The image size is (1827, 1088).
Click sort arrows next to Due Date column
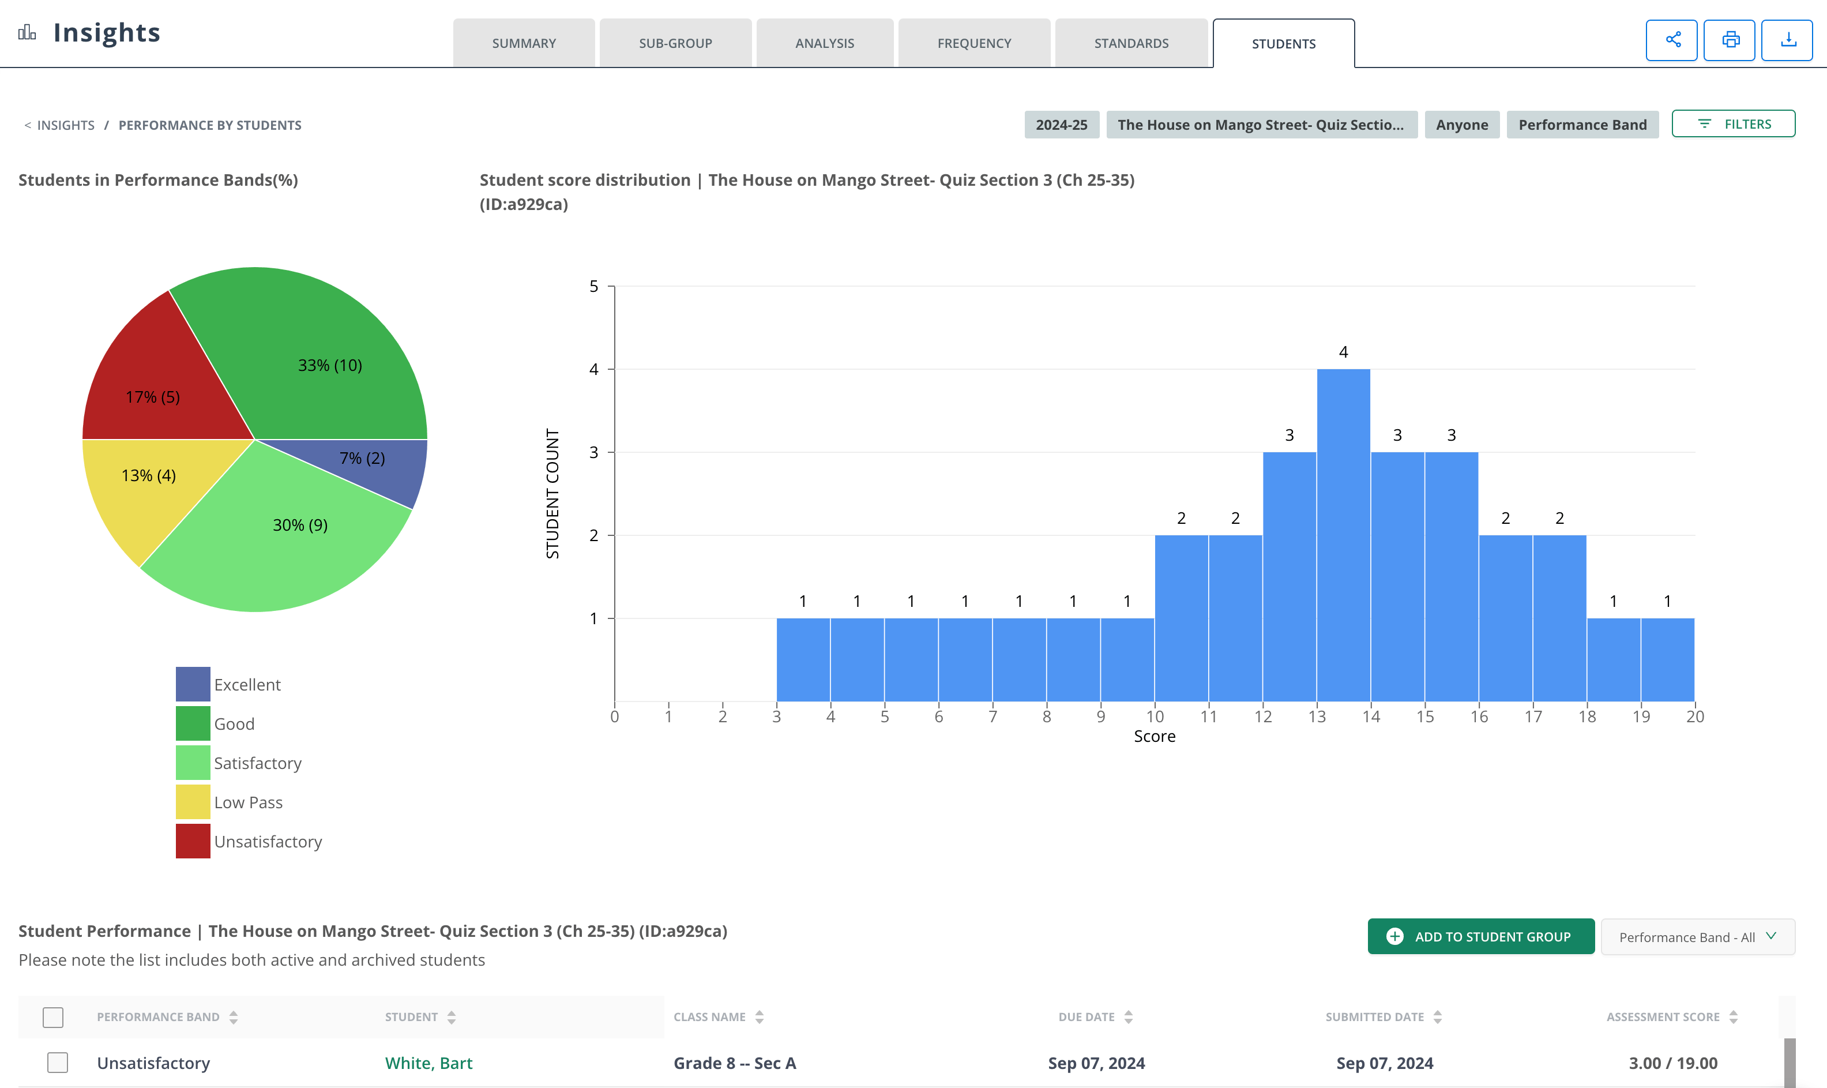[1129, 1017]
